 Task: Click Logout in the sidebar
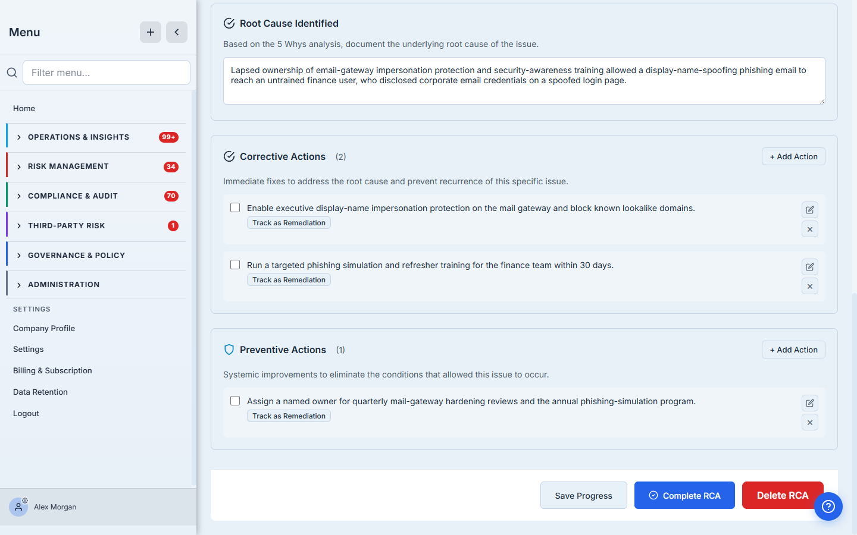(26, 413)
